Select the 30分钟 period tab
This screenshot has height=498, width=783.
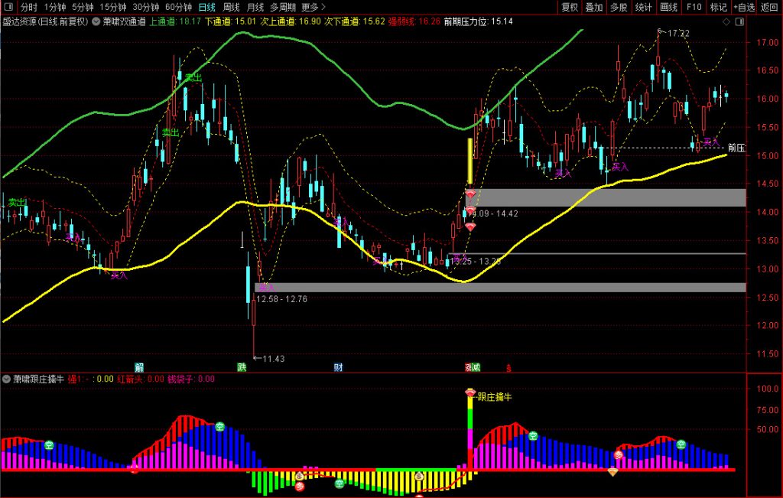[145, 8]
